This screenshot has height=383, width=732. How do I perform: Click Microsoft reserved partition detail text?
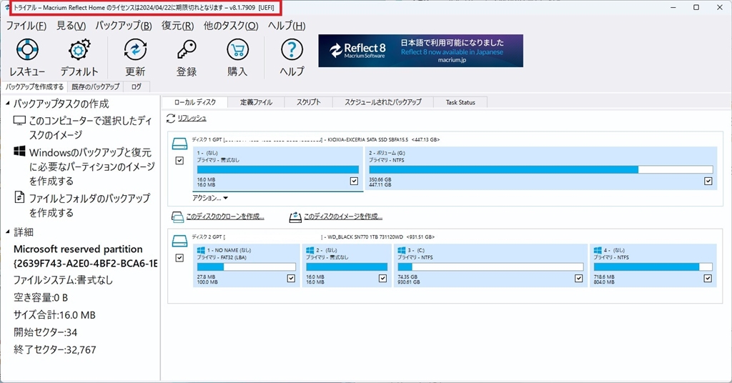(x=78, y=249)
